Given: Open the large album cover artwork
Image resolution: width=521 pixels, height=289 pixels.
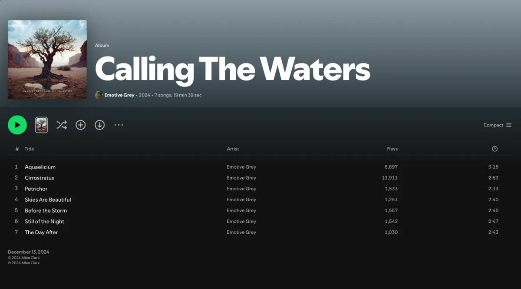Looking at the screenshot, I should [x=47, y=60].
